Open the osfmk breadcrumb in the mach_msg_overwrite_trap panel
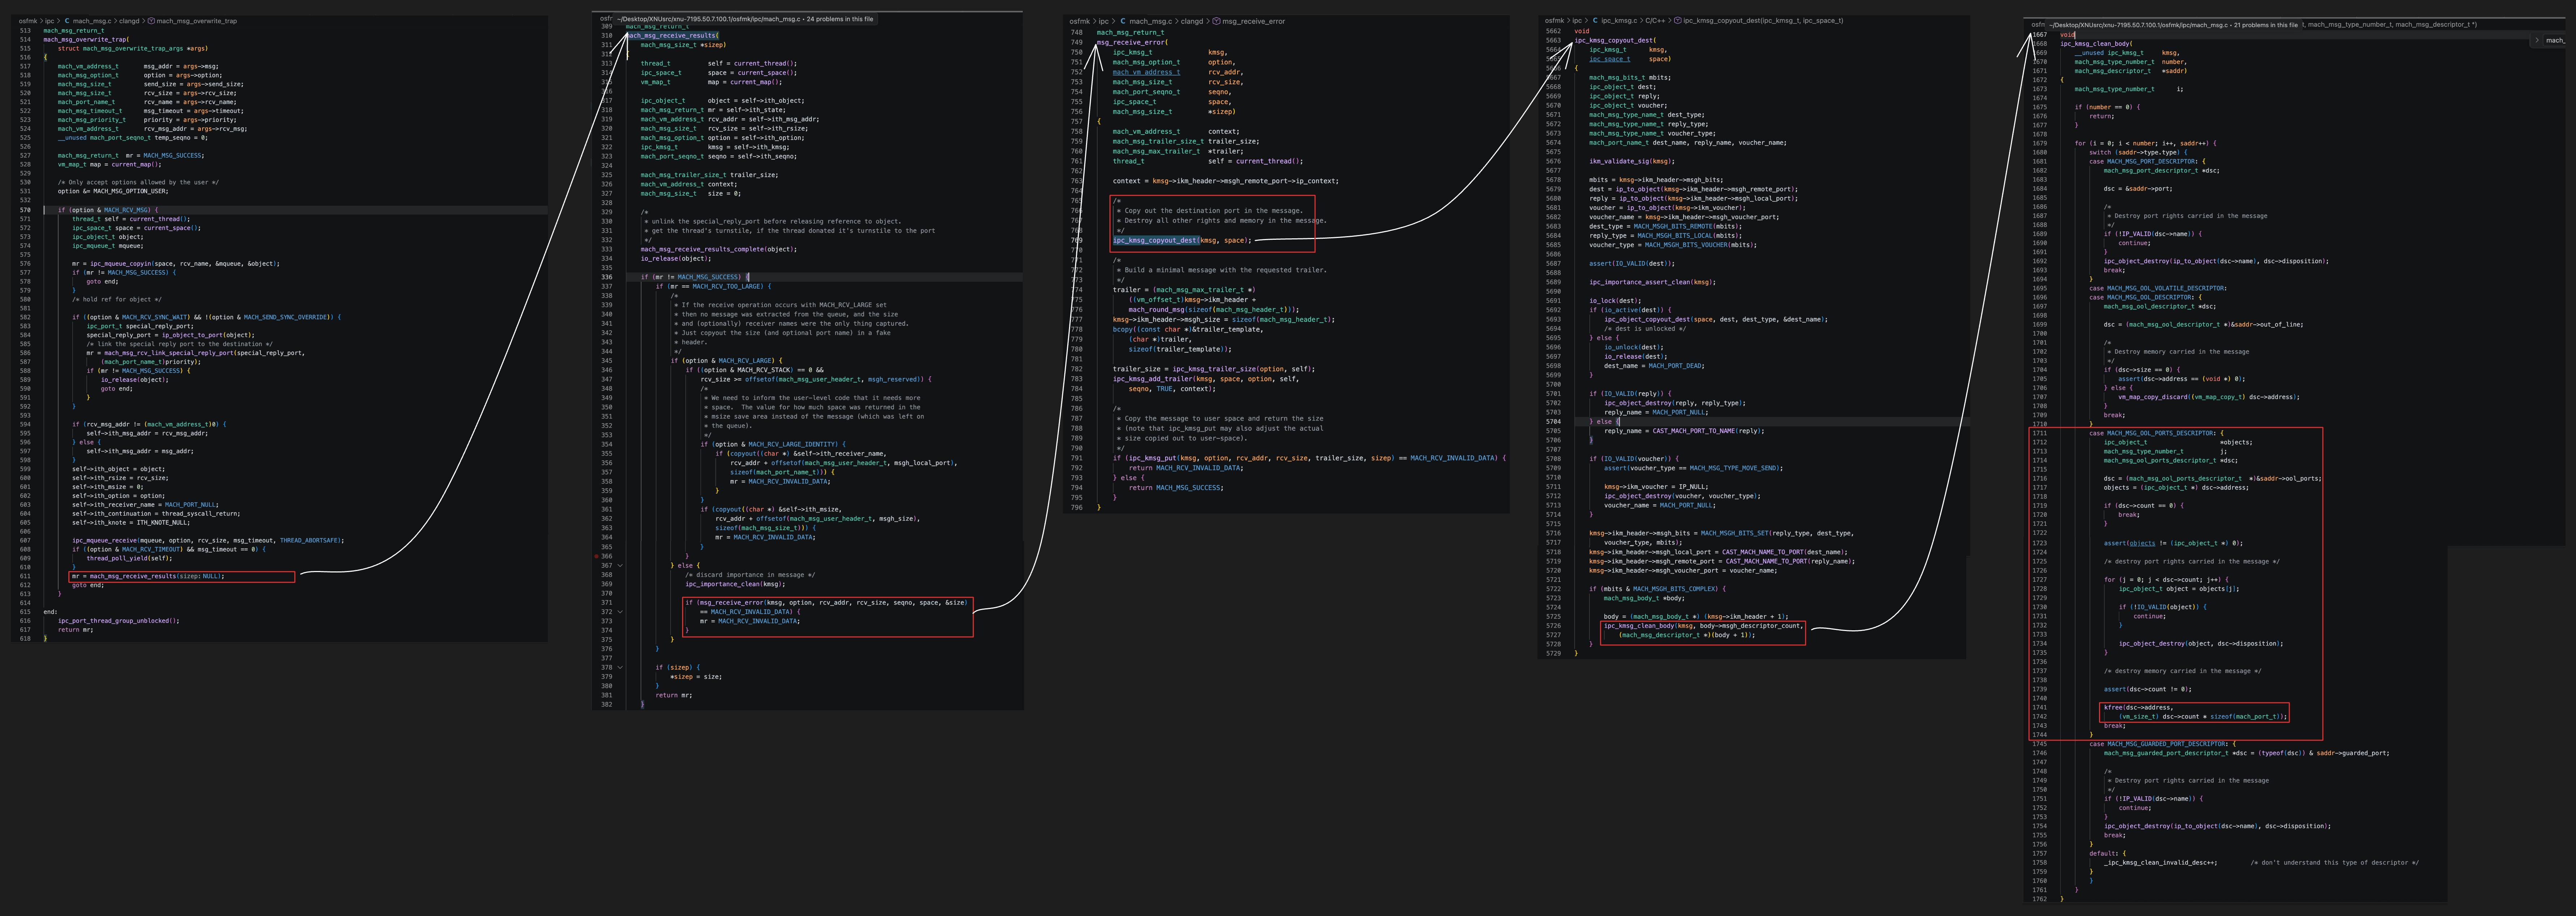2576x916 pixels. tap(28, 21)
